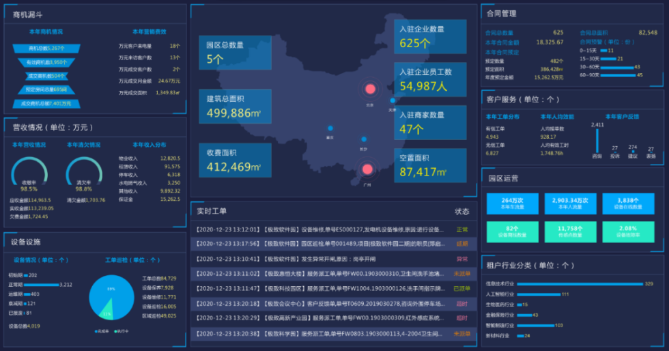Open the 园区总数量 5个 card
The image size is (669, 351).
pyautogui.click(x=235, y=53)
